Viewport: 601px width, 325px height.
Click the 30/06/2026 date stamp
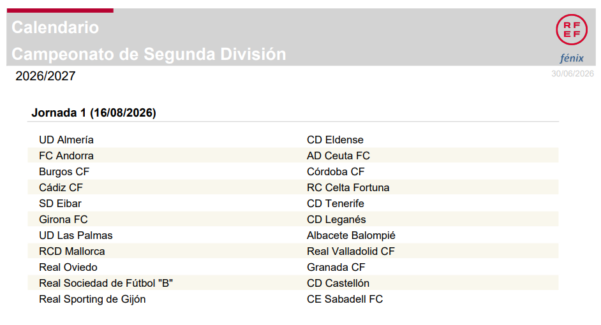pos(572,73)
